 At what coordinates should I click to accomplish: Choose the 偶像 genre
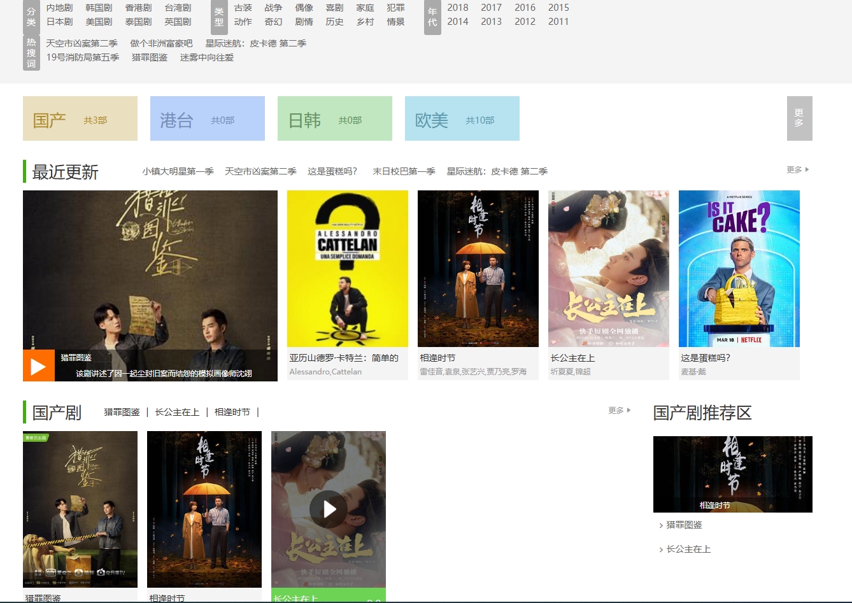point(304,8)
